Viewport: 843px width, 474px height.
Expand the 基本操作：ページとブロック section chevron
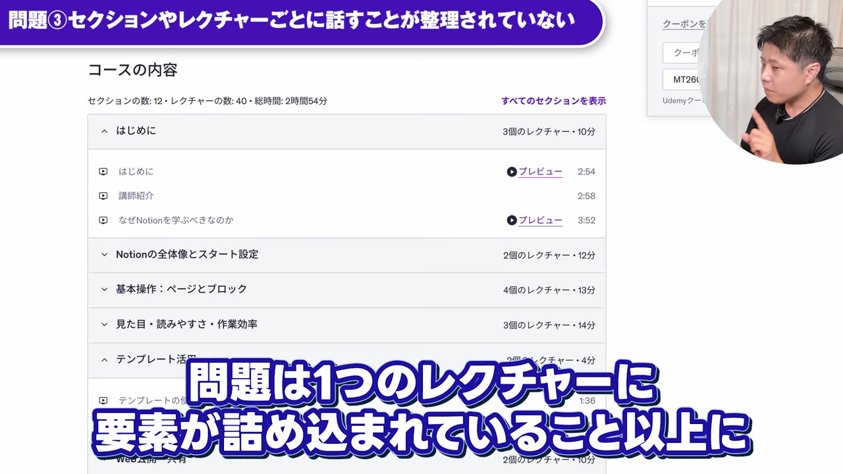[x=104, y=290]
